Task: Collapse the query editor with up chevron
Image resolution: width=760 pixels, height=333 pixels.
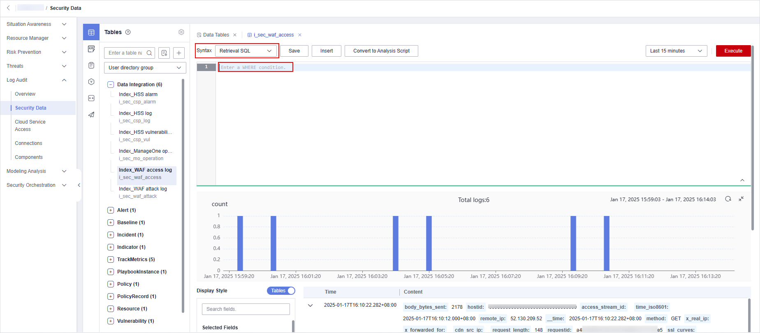Action: [x=742, y=180]
